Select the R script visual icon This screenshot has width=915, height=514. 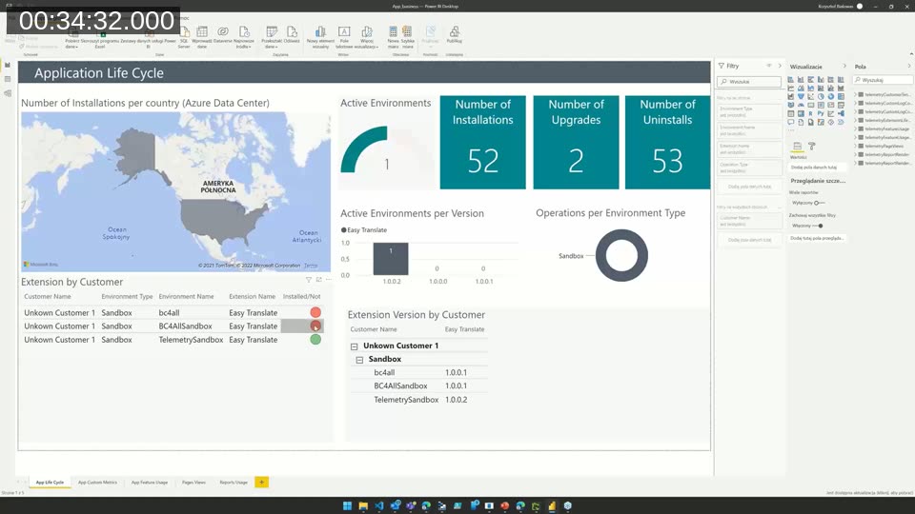point(810,113)
